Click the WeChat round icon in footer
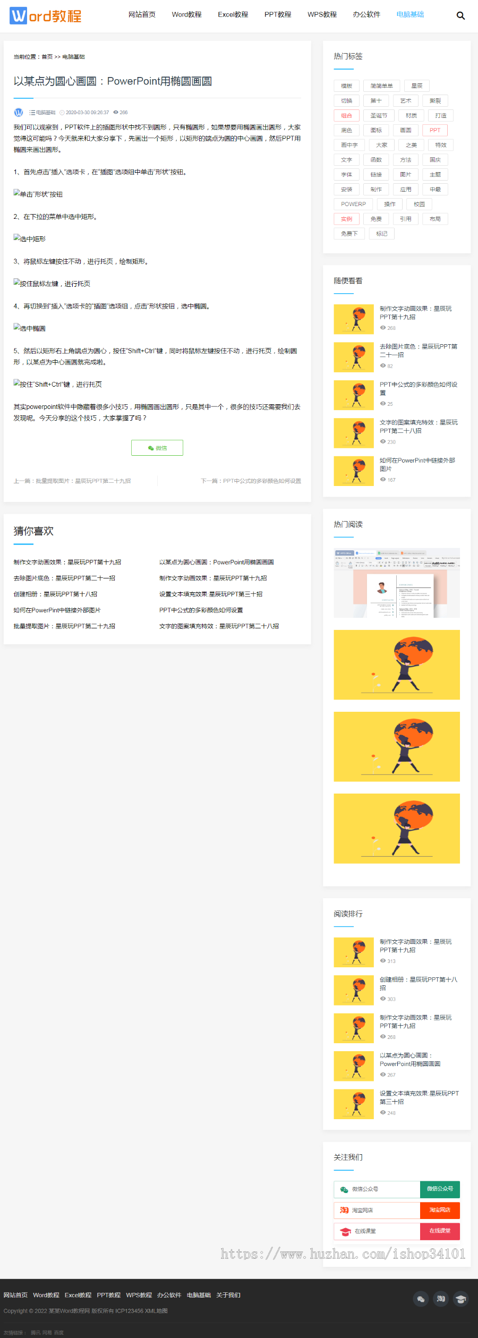Image resolution: width=478 pixels, height=1338 pixels. pyautogui.click(x=421, y=1299)
